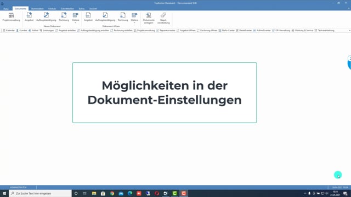Focus the Windows taskbar search field
351x197 pixels.
click(40, 193)
